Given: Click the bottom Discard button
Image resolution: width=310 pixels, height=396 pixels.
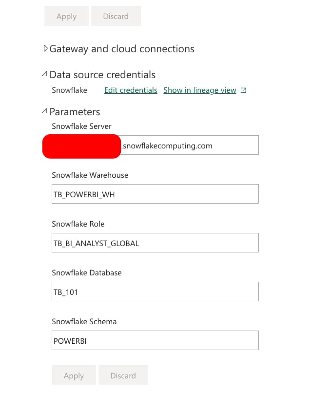Looking at the screenshot, I should point(123,375).
